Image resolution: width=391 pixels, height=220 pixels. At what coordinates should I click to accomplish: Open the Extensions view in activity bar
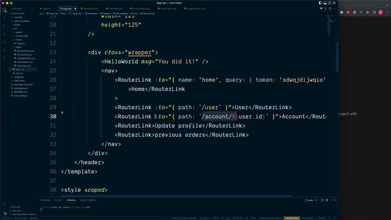point(4,43)
